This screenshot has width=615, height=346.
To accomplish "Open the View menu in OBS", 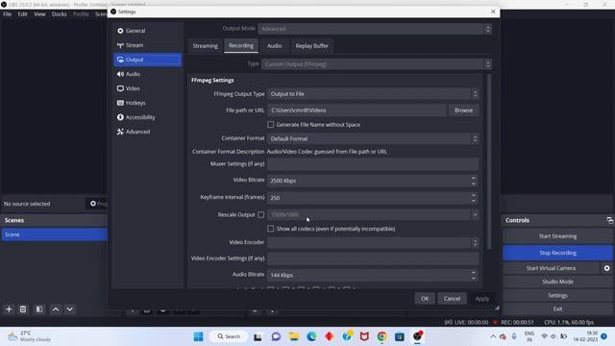I will 39,14.
